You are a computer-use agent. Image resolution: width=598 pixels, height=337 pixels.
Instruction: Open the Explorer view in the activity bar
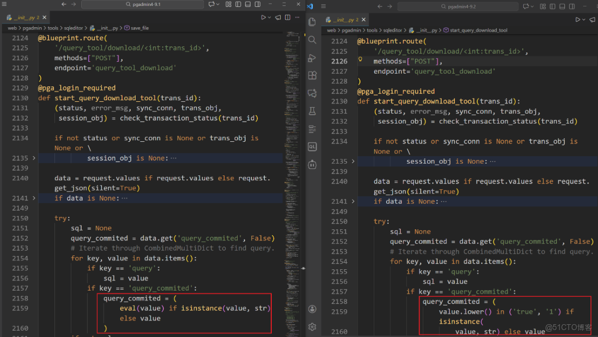pyautogui.click(x=312, y=21)
